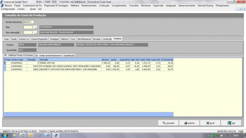
Task: Export the grid with the Excel button
Action: pyautogui.click(x=210, y=123)
